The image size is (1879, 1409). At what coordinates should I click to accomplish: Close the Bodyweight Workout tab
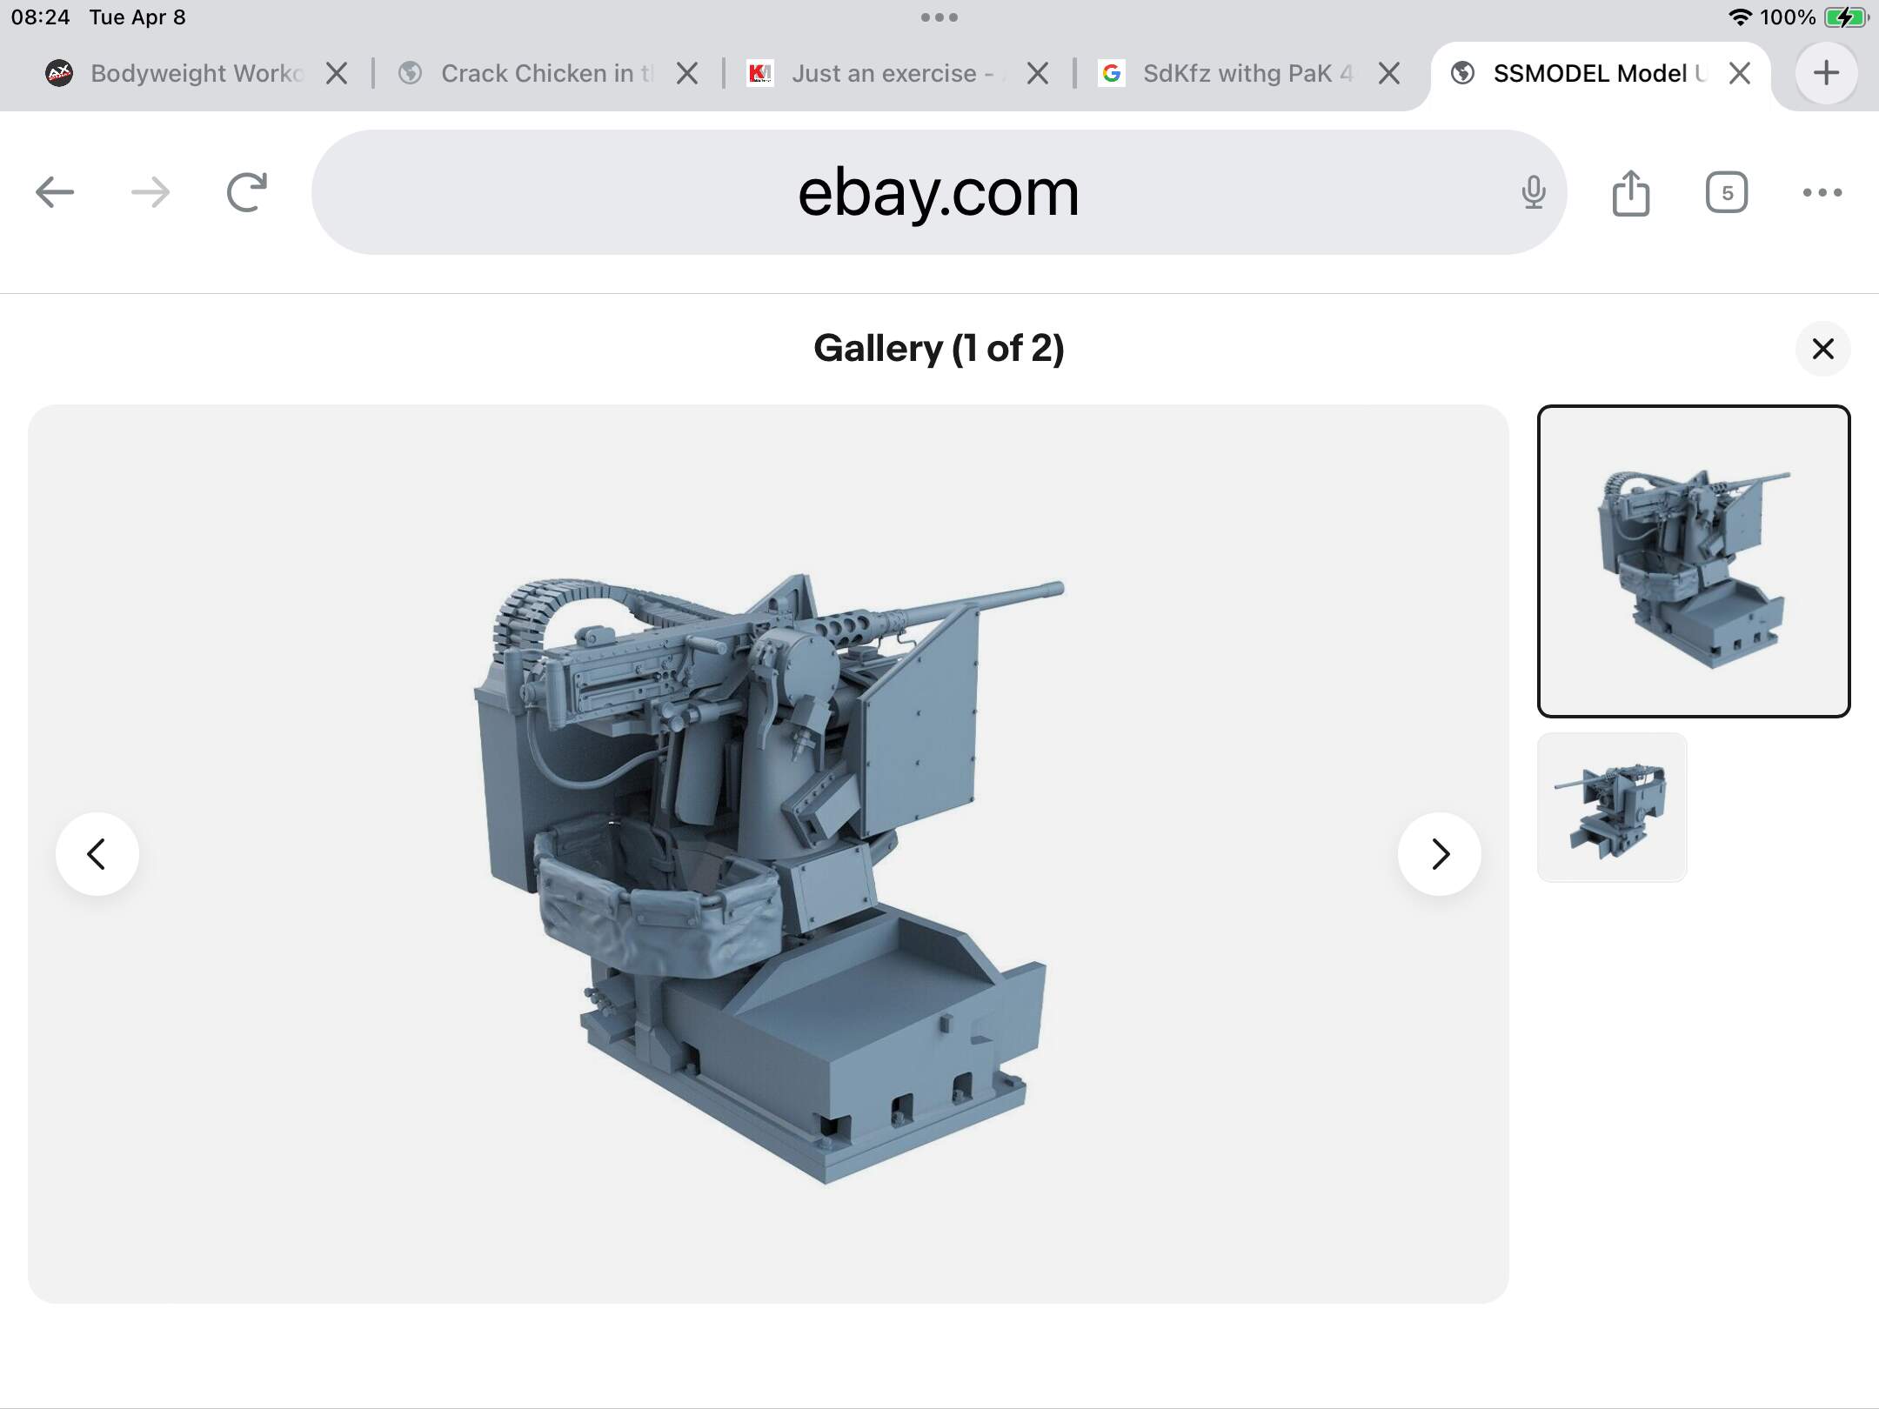coord(337,73)
